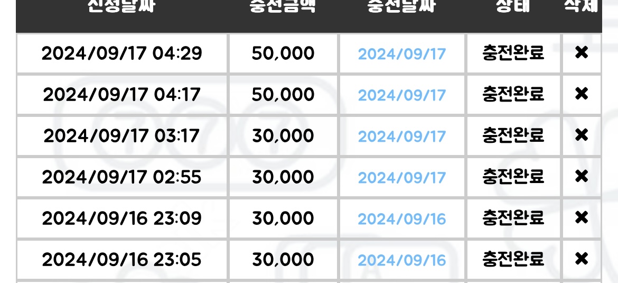Click 충전완료 status in the 04:29 row
618x283 pixels.
click(513, 52)
